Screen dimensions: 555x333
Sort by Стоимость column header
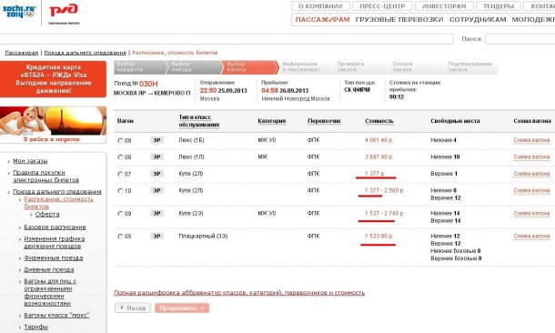tap(379, 121)
